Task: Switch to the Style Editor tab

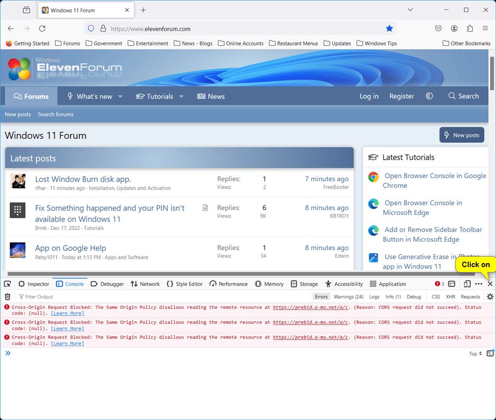Action: tap(185, 284)
